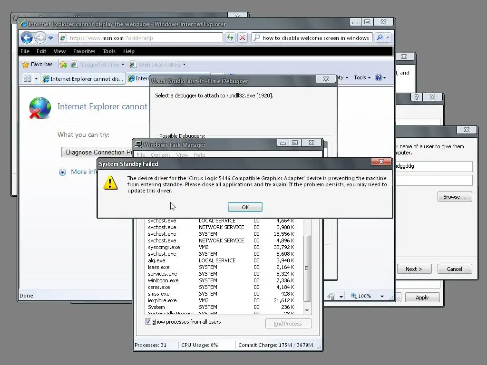
Task: Click the blue Help question mark icon in IE
Action: coord(378,77)
